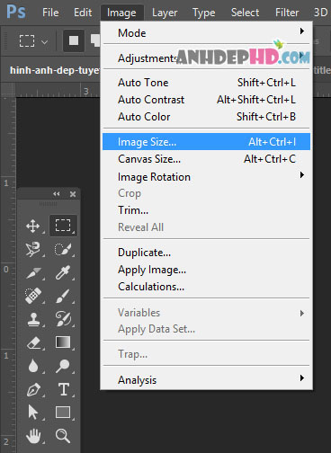Open the File menu
331x453 pixels.
(x=50, y=13)
